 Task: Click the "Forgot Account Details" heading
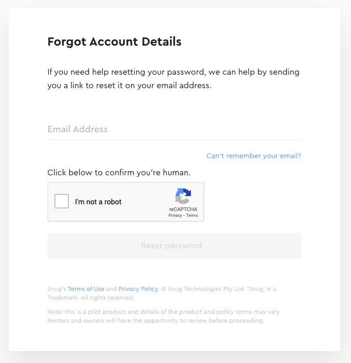pyautogui.click(x=114, y=42)
